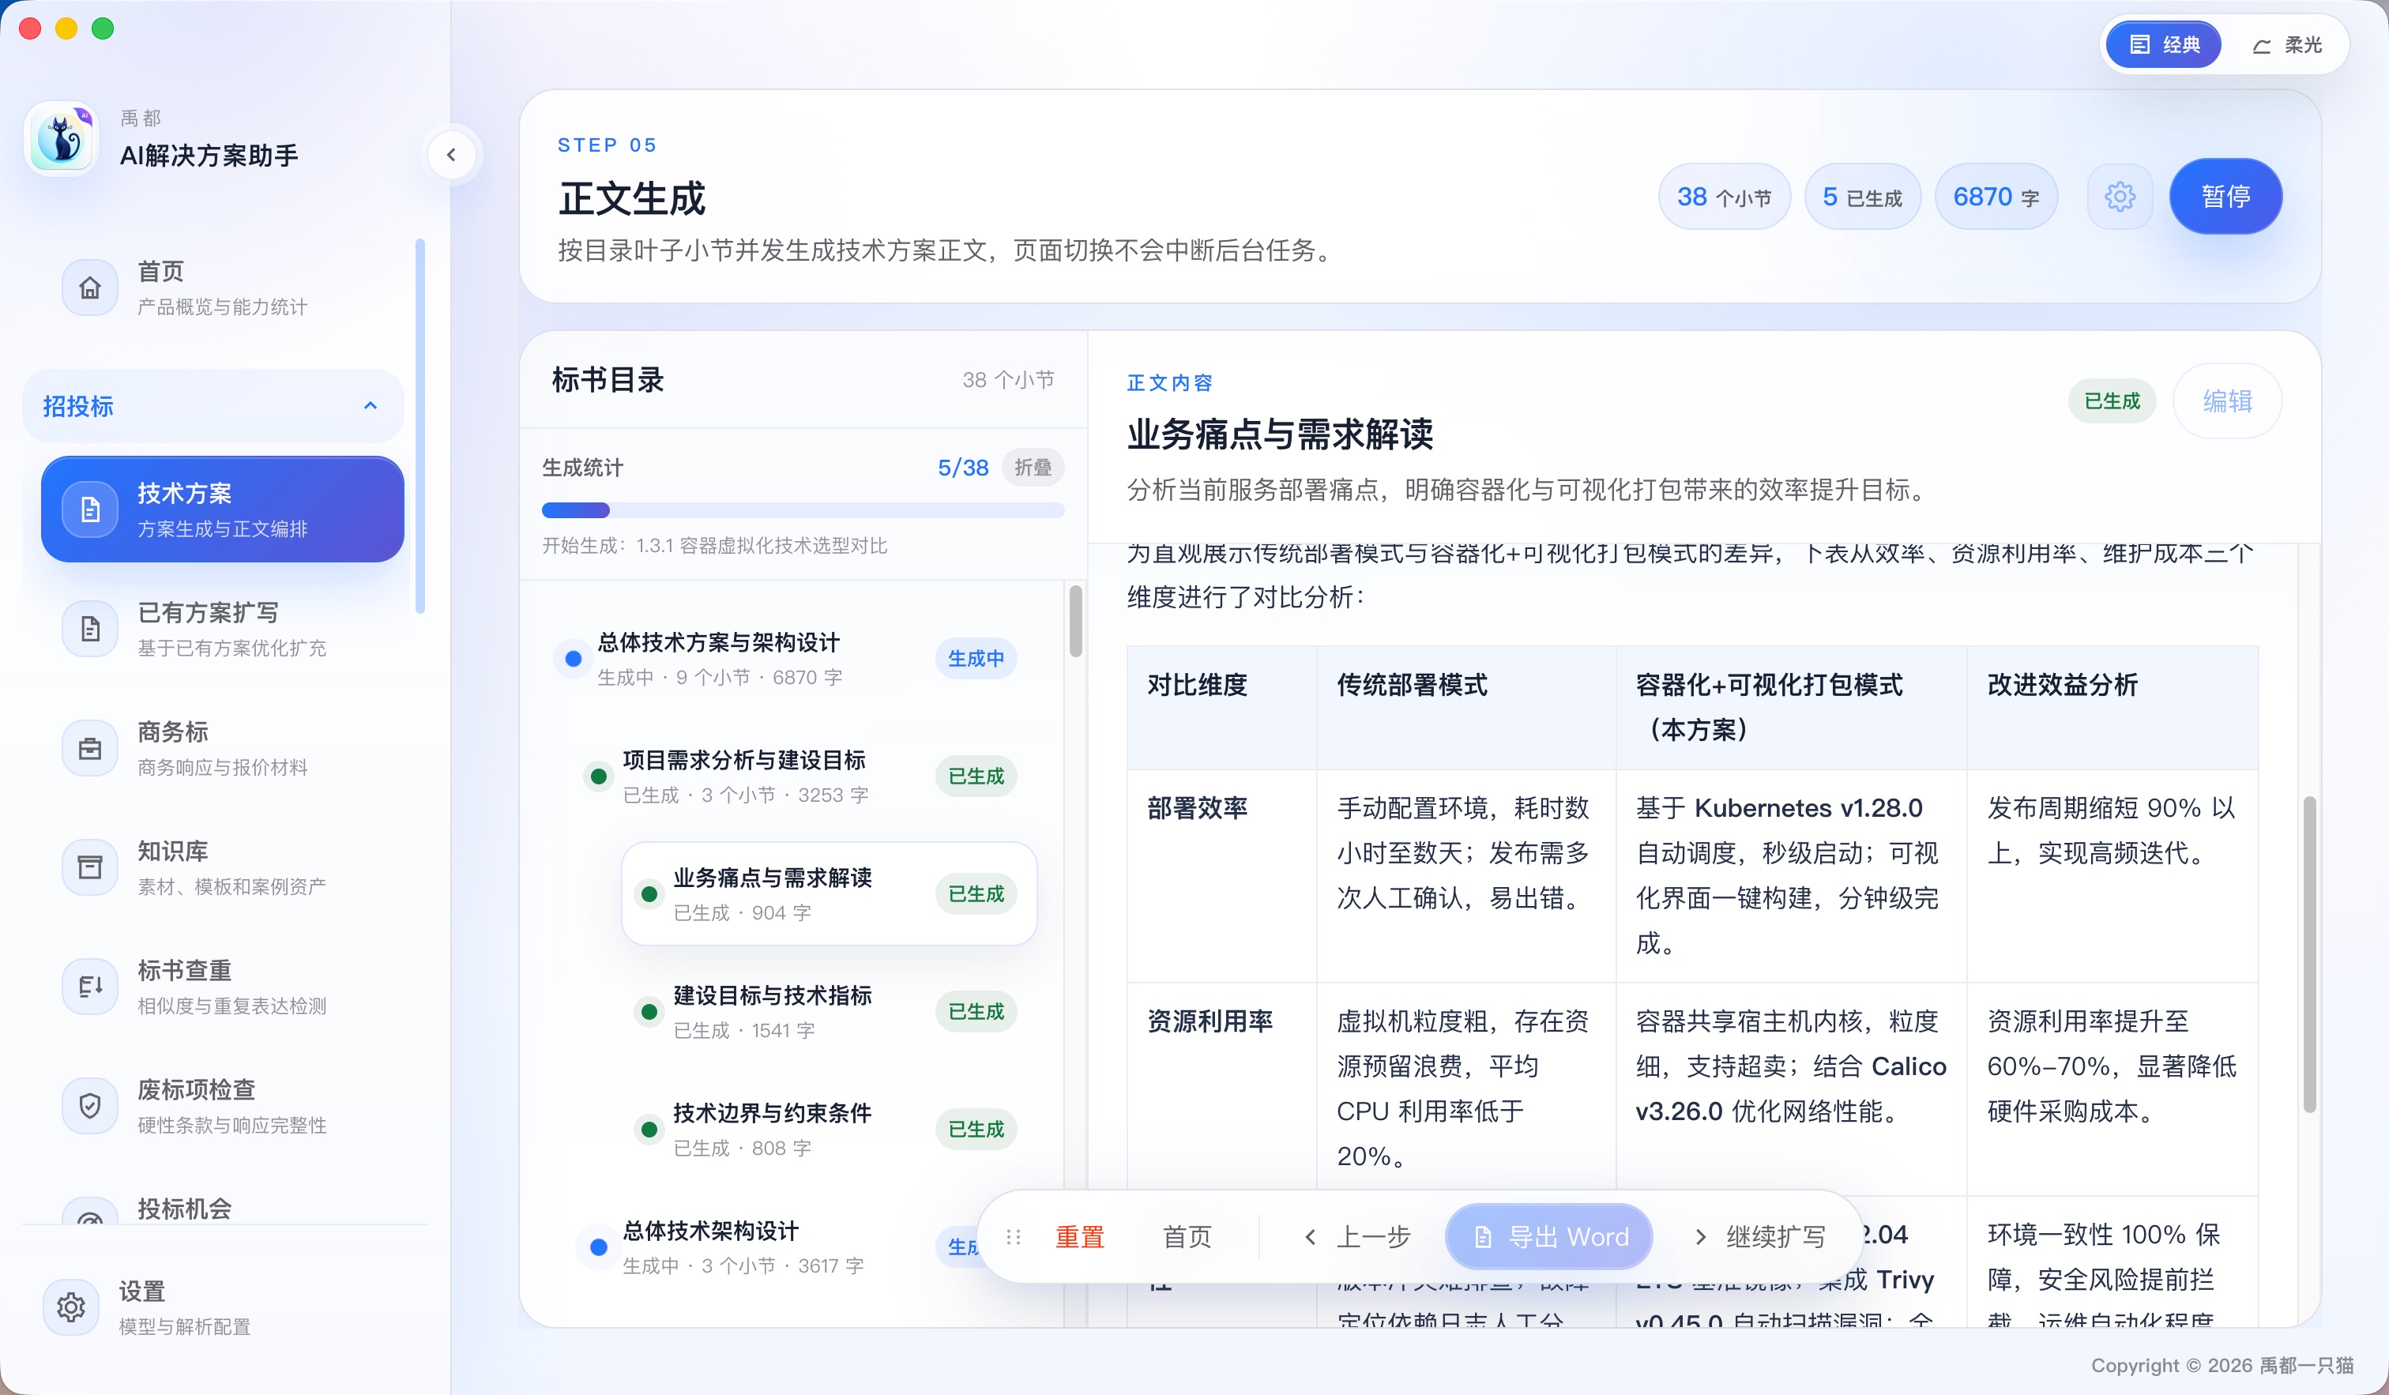Click 重置 on the floating toolbar
The image size is (2389, 1395).
1080,1237
